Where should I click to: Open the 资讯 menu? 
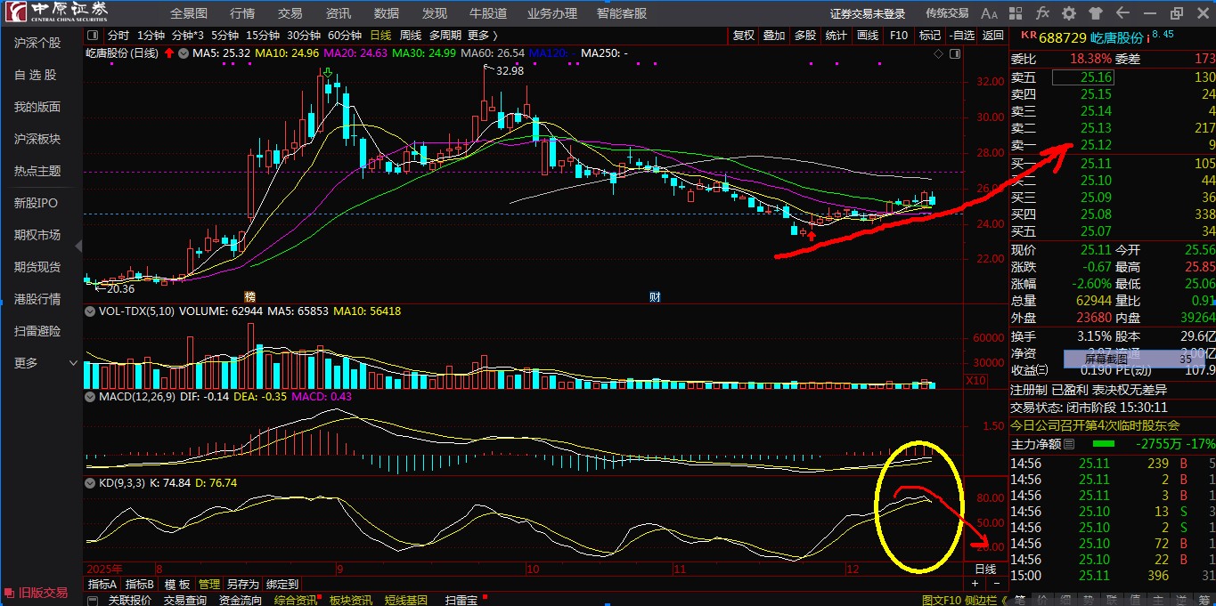pyautogui.click(x=339, y=13)
